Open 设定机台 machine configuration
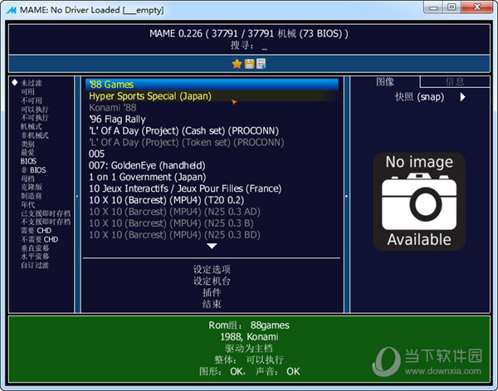498x391 pixels. click(x=212, y=281)
